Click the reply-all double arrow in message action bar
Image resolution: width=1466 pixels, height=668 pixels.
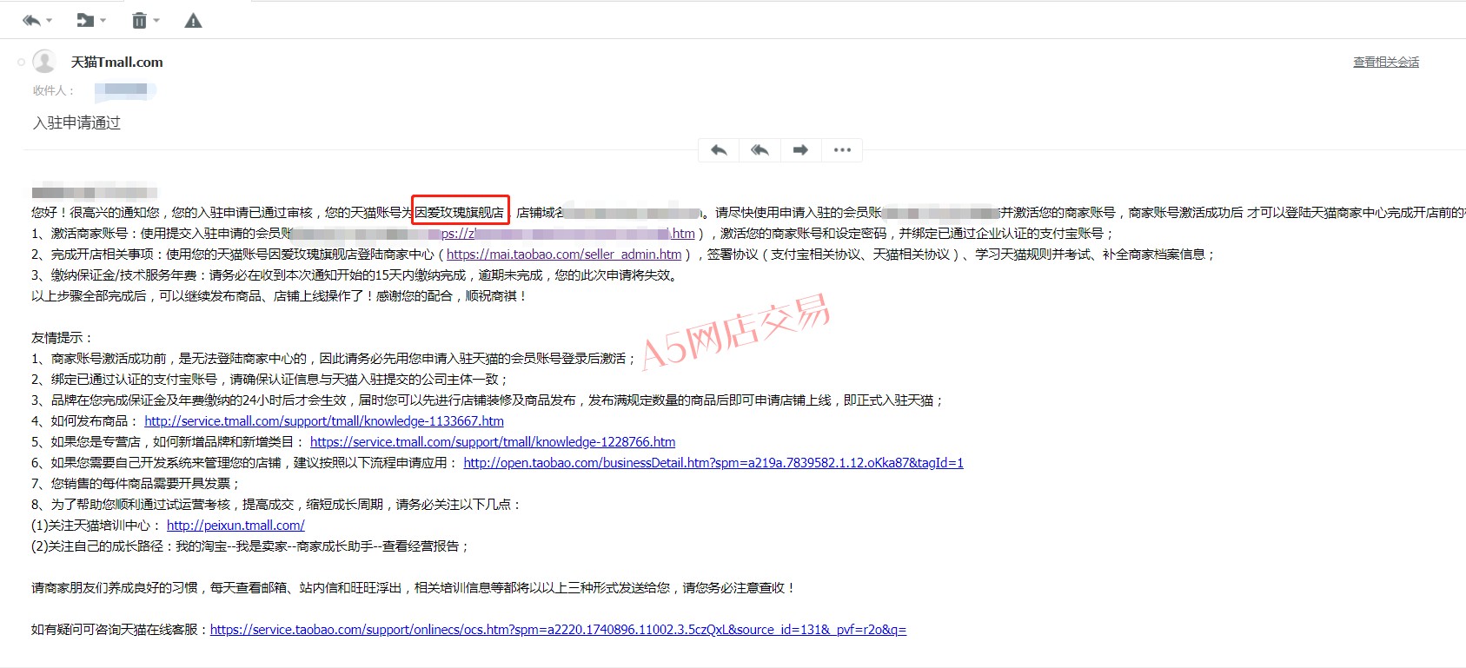[x=760, y=150]
